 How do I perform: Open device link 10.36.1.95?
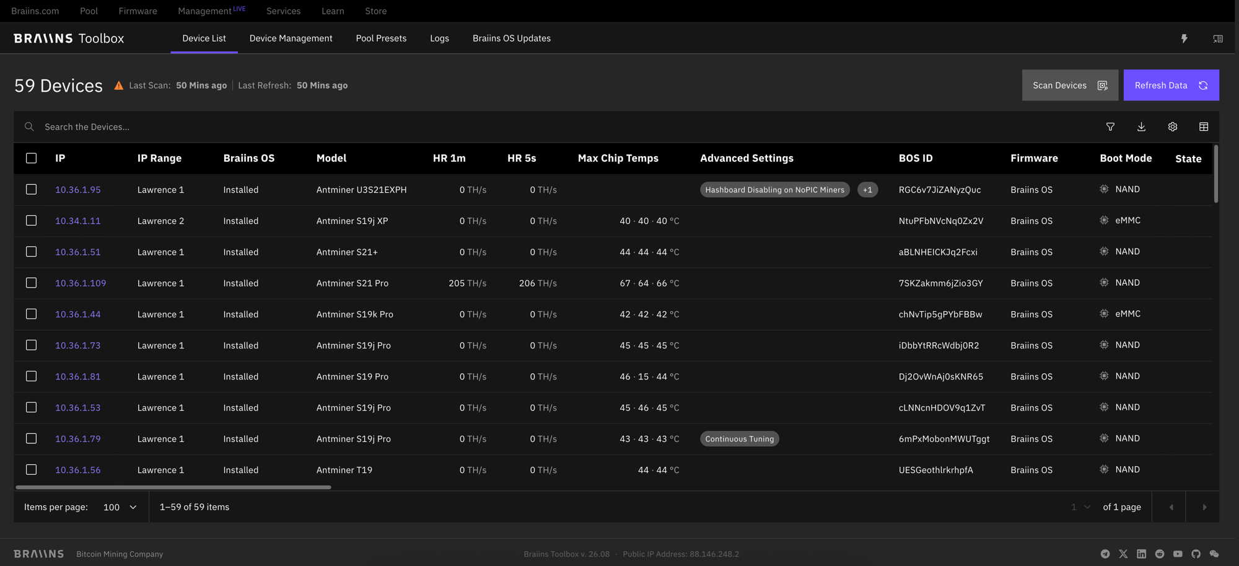point(77,190)
